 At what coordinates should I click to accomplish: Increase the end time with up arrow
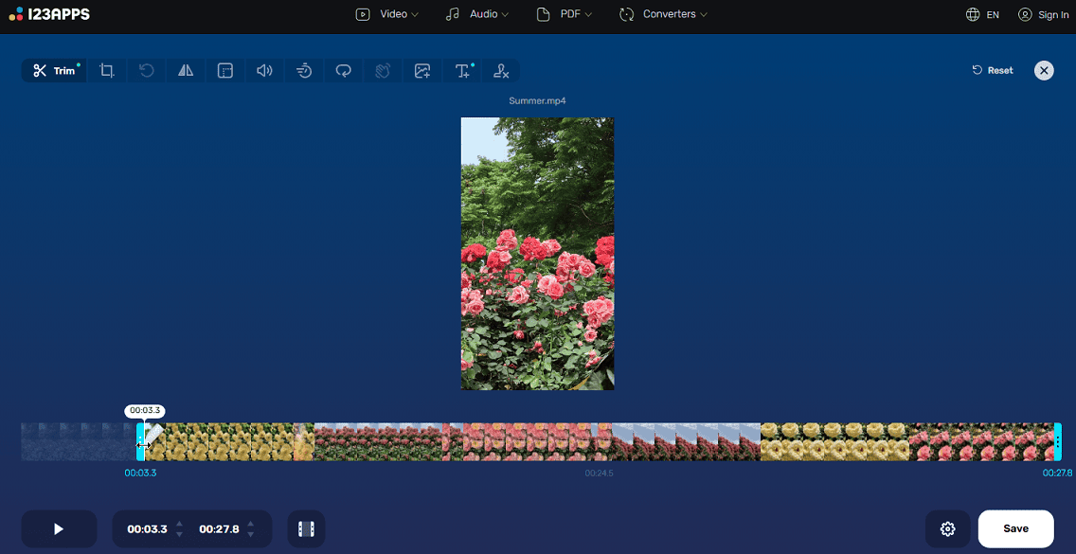coord(250,524)
